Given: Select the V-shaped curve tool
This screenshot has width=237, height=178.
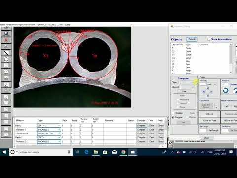Looking at the screenshot, I should [x=6, y=72].
